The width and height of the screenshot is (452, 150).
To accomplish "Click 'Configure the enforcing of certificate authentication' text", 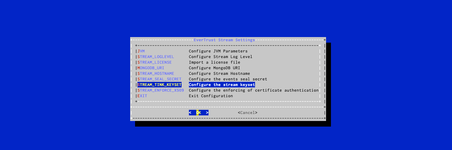I will (x=254, y=90).
